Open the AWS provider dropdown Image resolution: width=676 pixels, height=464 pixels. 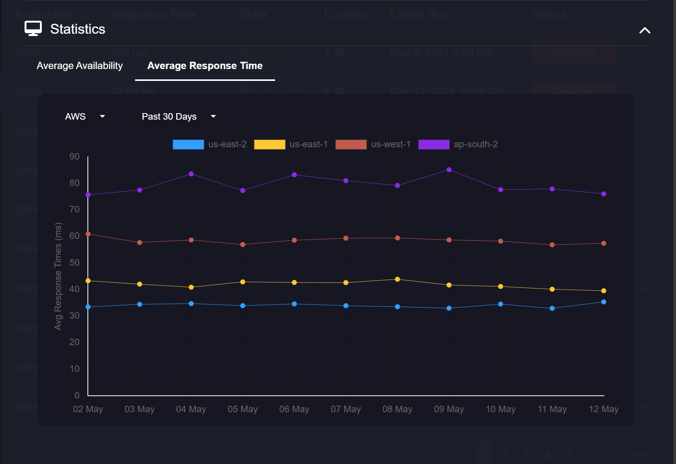point(85,117)
